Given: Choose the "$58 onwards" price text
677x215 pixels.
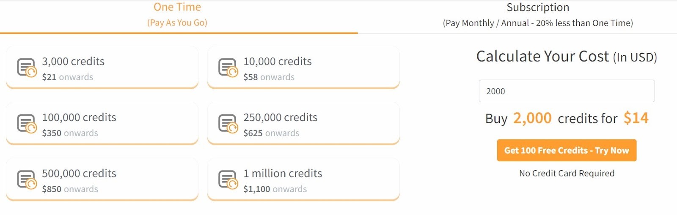Looking at the screenshot, I should tap(269, 77).
